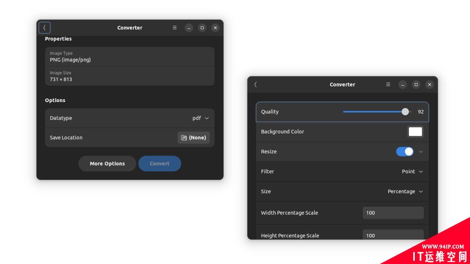470x264 pixels.
Task: Click the Width Percentage Scale field
Action: (x=393, y=213)
